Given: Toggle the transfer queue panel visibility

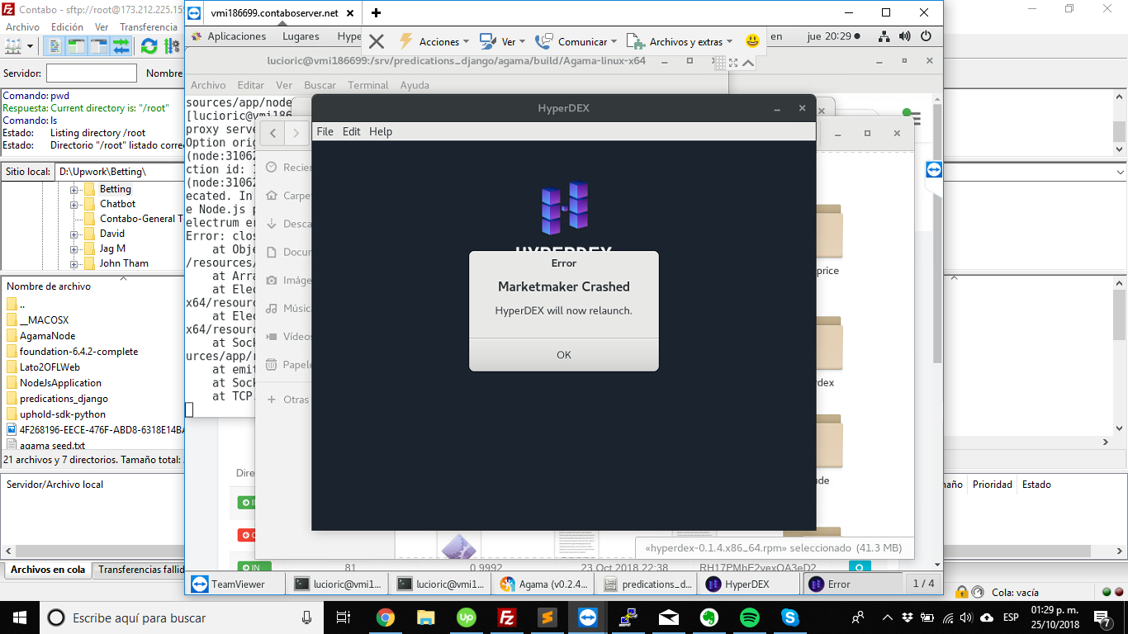Looking at the screenshot, I should point(119,46).
